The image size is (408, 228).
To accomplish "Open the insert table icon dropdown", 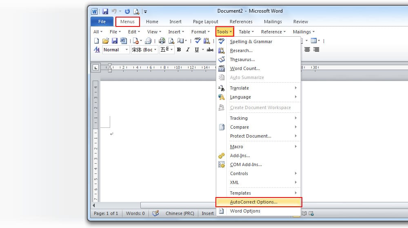I will coord(319,40).
